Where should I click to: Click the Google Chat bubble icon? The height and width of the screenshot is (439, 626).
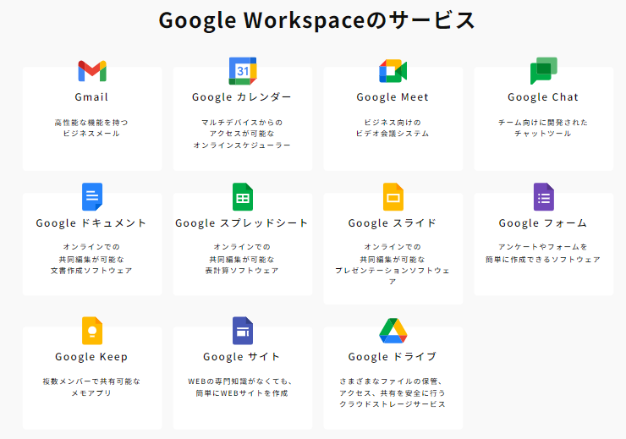[x=544, y=71]
